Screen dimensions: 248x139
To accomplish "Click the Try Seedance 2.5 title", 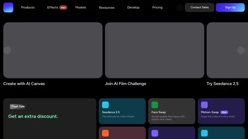I will coord(223,84).
